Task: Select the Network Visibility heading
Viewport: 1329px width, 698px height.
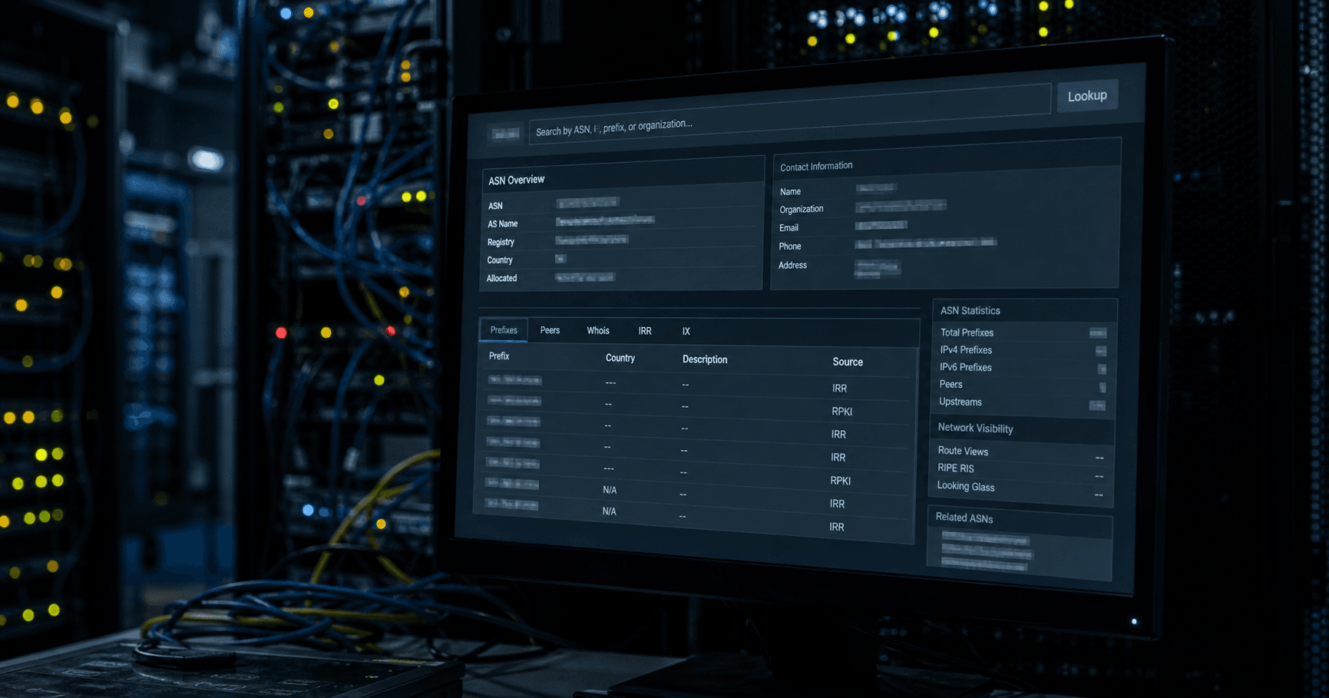Action: click(x=975, y=428)
